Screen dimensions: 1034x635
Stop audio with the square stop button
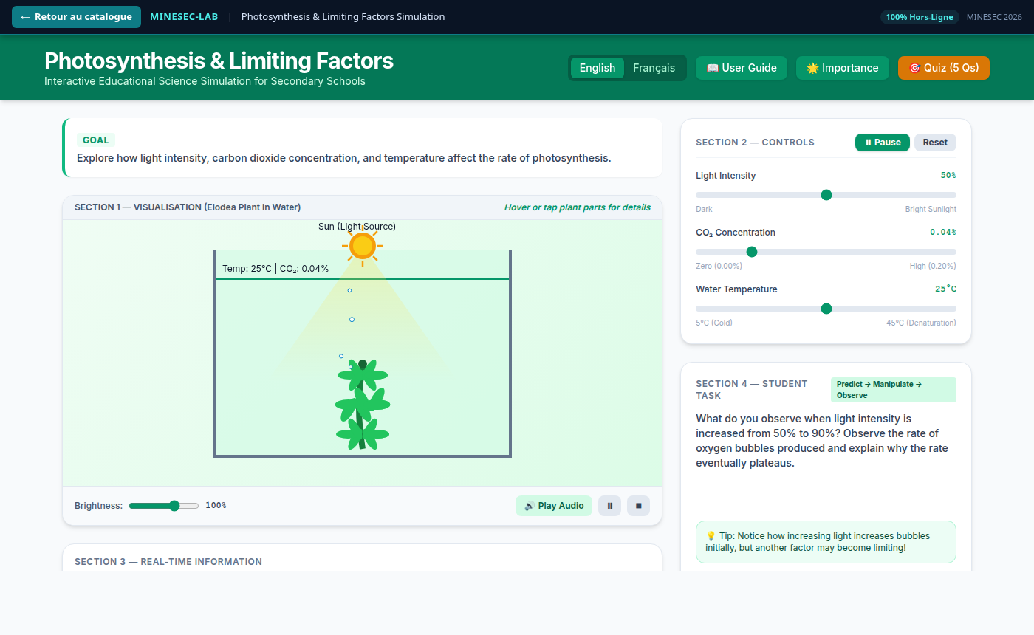coord(638,506)
